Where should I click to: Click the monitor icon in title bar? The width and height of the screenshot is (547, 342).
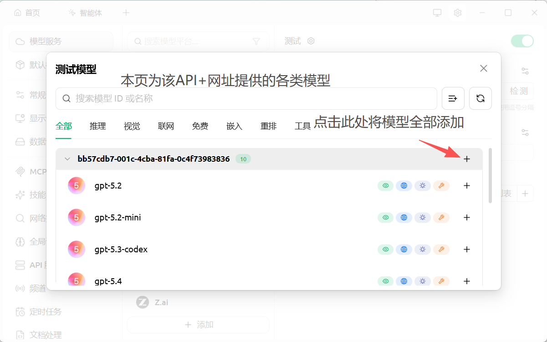pos(437,13)
